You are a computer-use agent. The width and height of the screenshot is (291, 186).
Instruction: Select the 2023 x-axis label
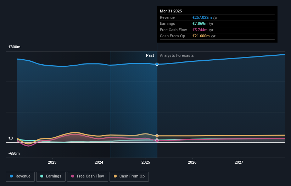pos(52,162)
